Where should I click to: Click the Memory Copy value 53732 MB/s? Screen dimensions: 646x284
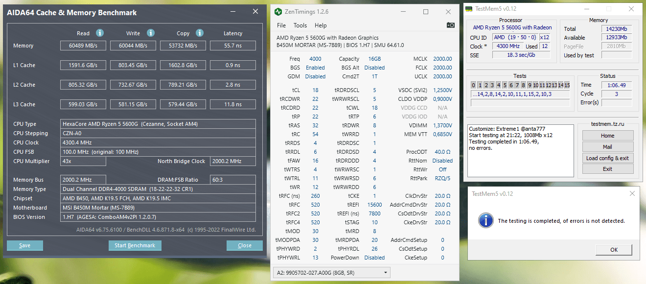[184, 46]
